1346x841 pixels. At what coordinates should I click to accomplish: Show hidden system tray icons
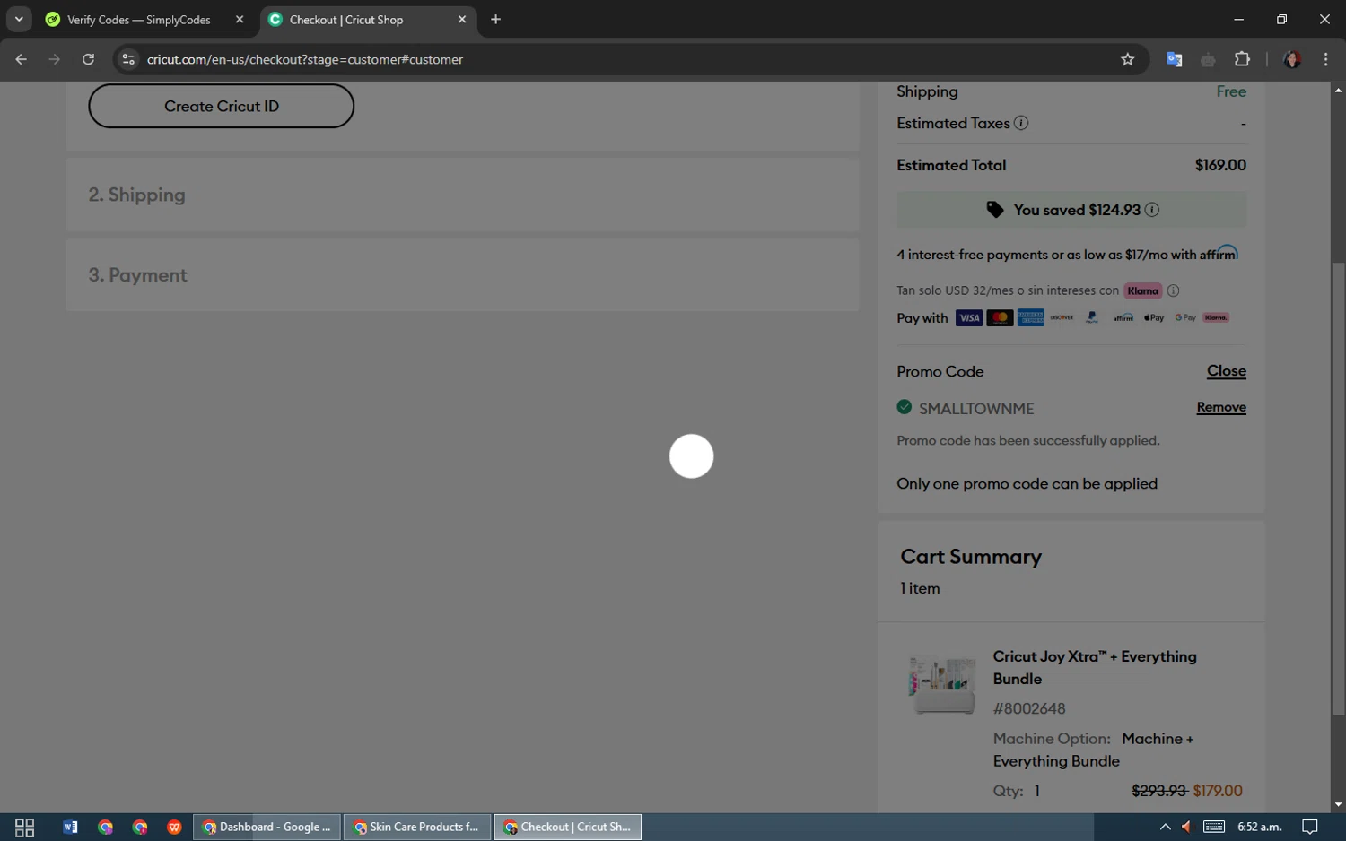(x=1165, y=827)
